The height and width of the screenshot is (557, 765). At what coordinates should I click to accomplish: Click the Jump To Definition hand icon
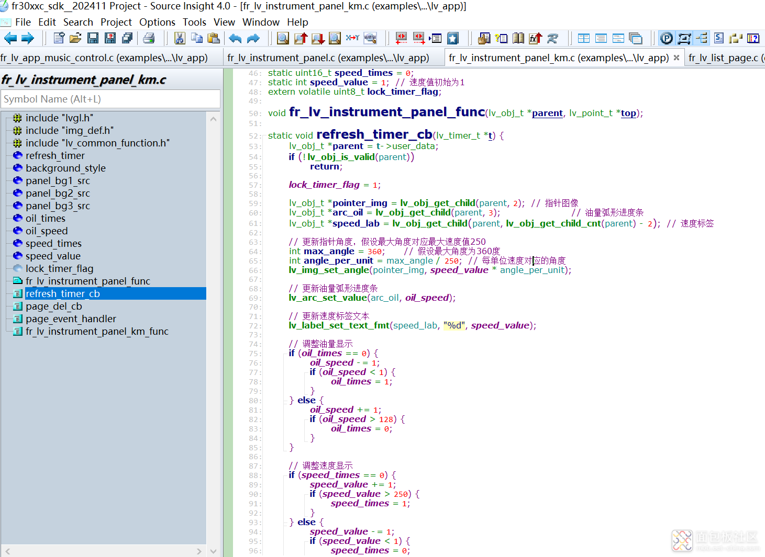click(484, 38)
